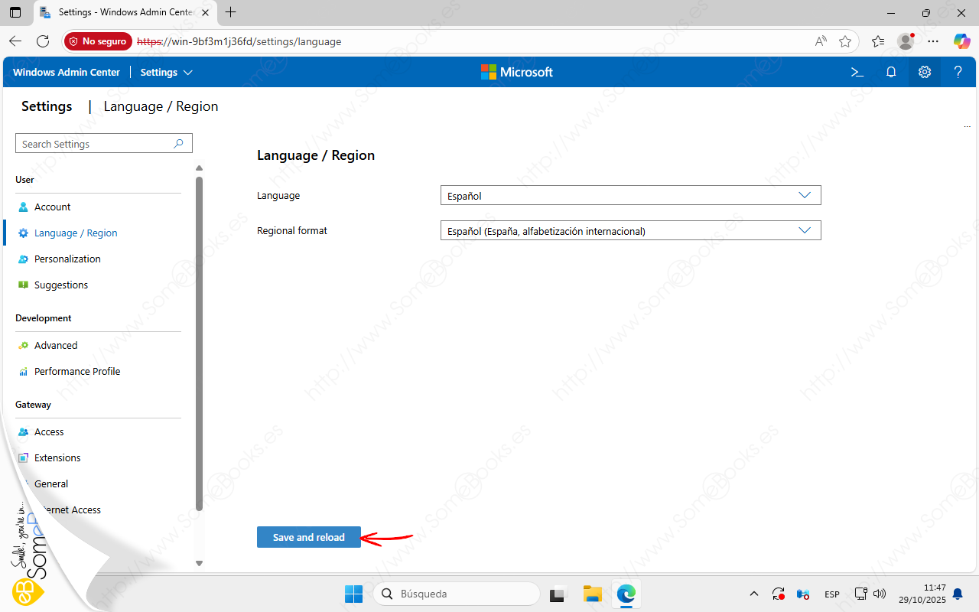Image resolution: width=979 pixels, height=612 pixels.
Task: Click the browser refresh icon
Action: pos(43,41)
